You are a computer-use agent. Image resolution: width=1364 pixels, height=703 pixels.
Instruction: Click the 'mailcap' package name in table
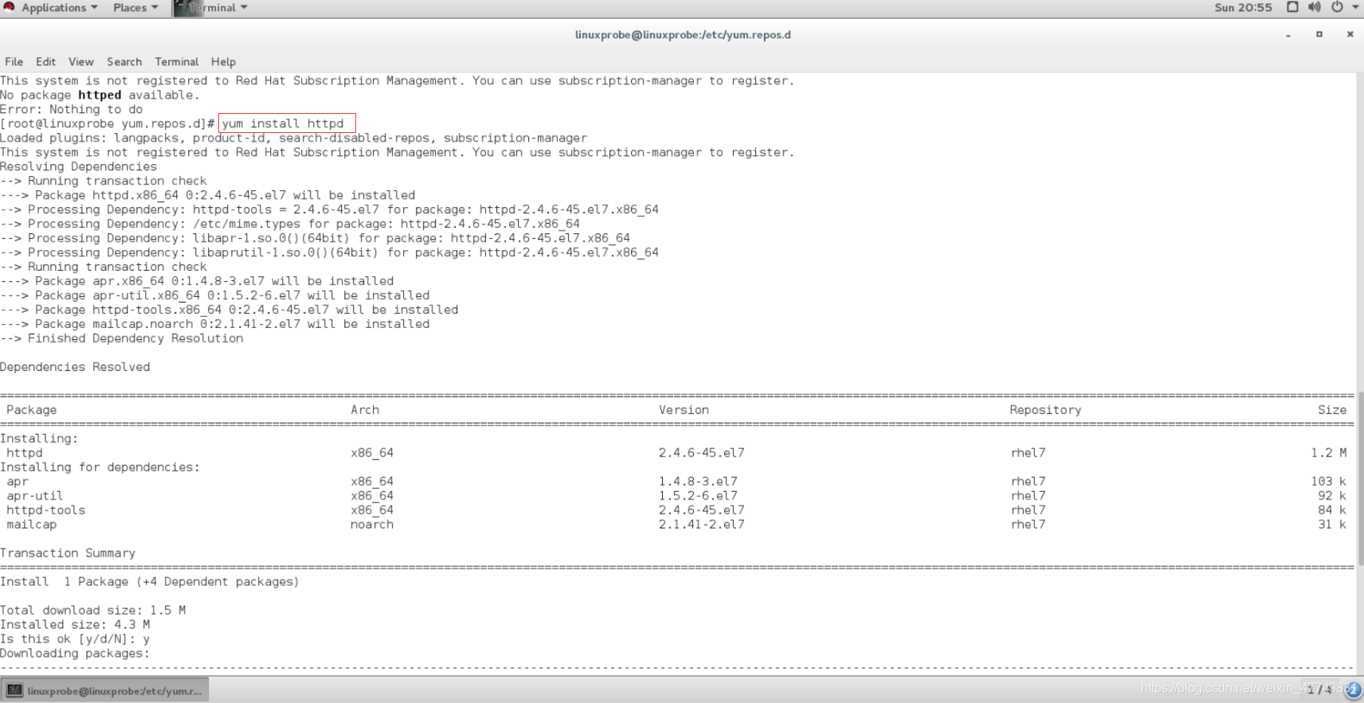[32, 525]
